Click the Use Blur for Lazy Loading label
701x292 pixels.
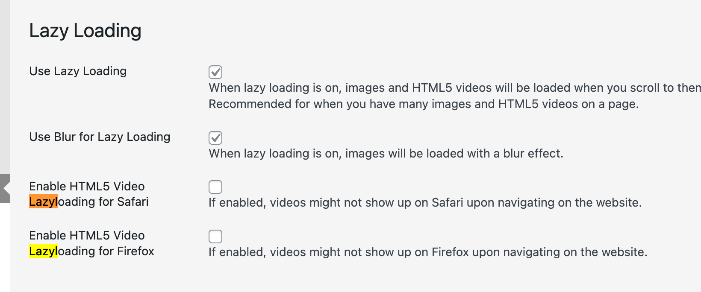(100, 137)
